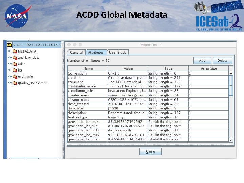Select the quality_assessment group label
The width and height of the screenshot is (244, 183).
33,83
